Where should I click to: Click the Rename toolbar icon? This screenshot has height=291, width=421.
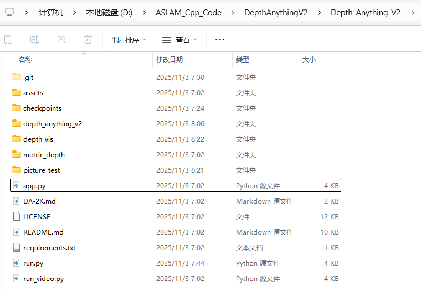pyautogui.click(x=35, y=39)
